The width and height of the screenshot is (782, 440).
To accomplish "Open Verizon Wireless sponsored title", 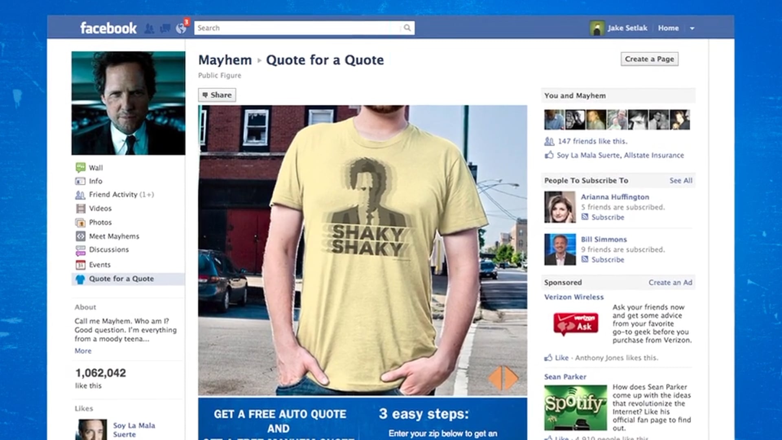I will point(574,297).
